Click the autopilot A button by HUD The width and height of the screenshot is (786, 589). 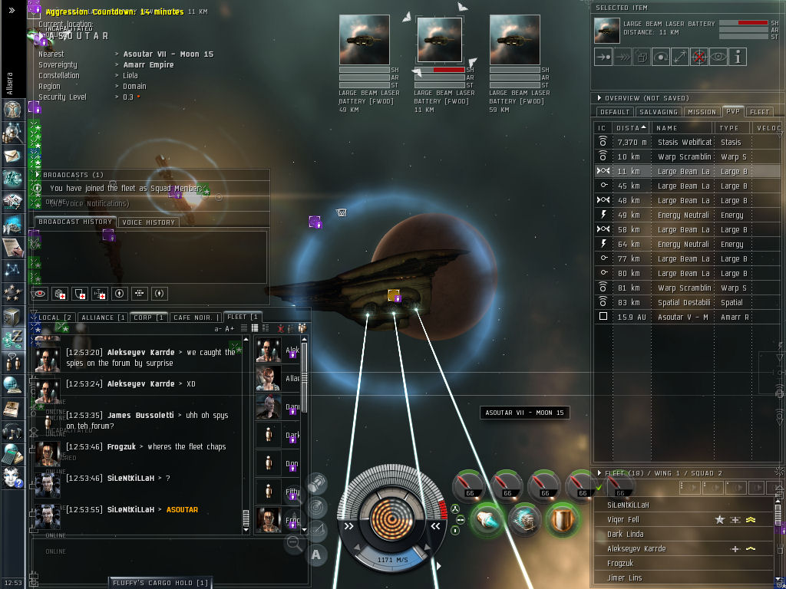click(315, 554)
